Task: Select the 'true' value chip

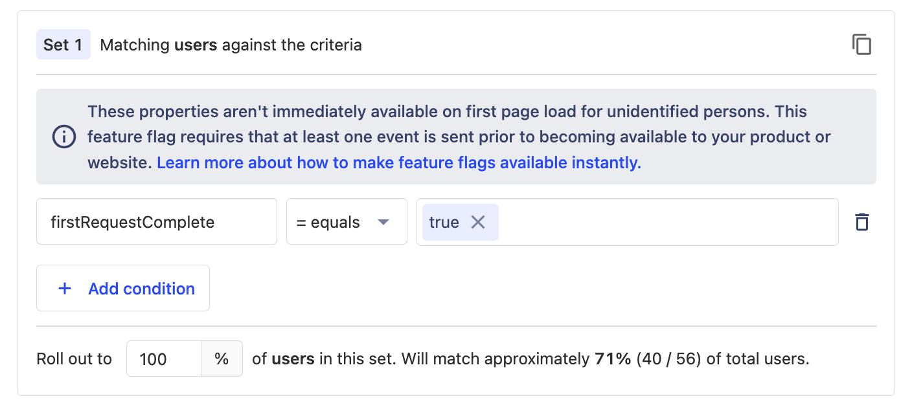Action: [444, 222]
